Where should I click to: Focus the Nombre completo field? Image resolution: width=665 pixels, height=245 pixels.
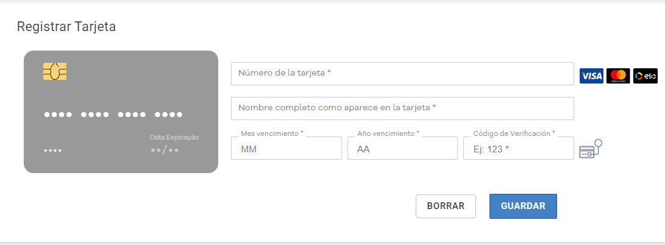[x=402, y=108]
